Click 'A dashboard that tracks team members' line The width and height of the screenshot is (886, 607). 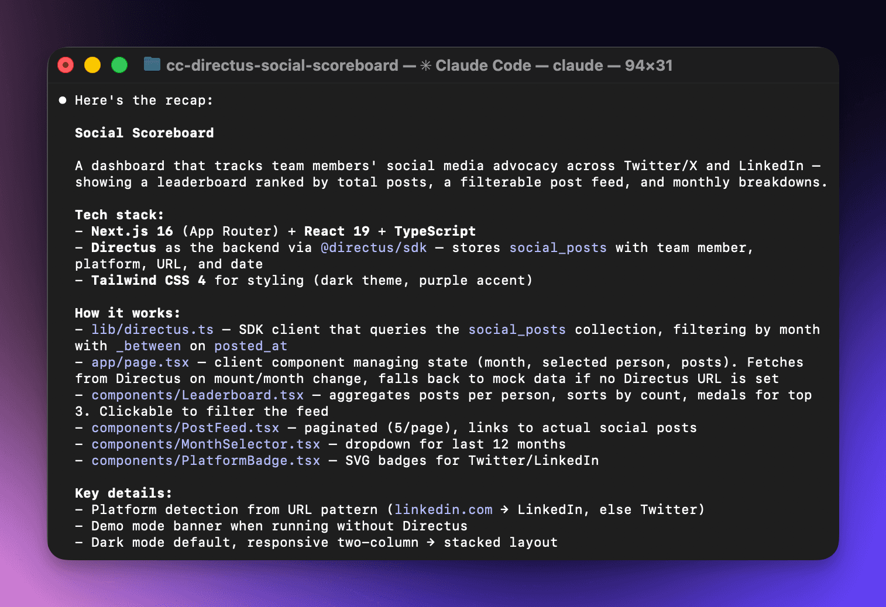pyautogui.click(x=448, y=166)
